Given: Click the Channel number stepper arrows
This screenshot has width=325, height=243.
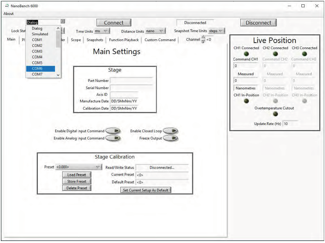Looking at the screenshot, I should click(x=203, y=39).
